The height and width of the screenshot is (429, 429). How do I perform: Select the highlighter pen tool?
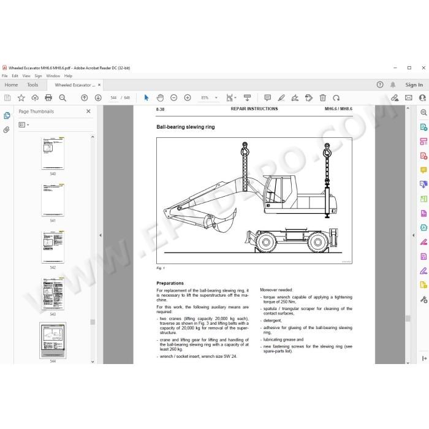pyautogui.click(x=281, y=97)
